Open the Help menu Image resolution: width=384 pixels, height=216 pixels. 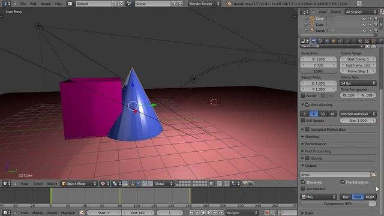59,4
